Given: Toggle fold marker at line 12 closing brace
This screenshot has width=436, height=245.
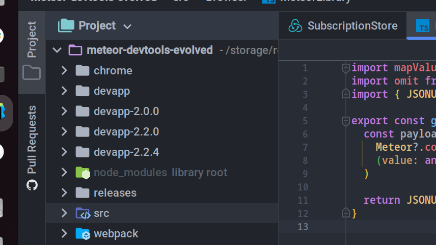Looking at the screenshot, I should (x=345, y=213).
